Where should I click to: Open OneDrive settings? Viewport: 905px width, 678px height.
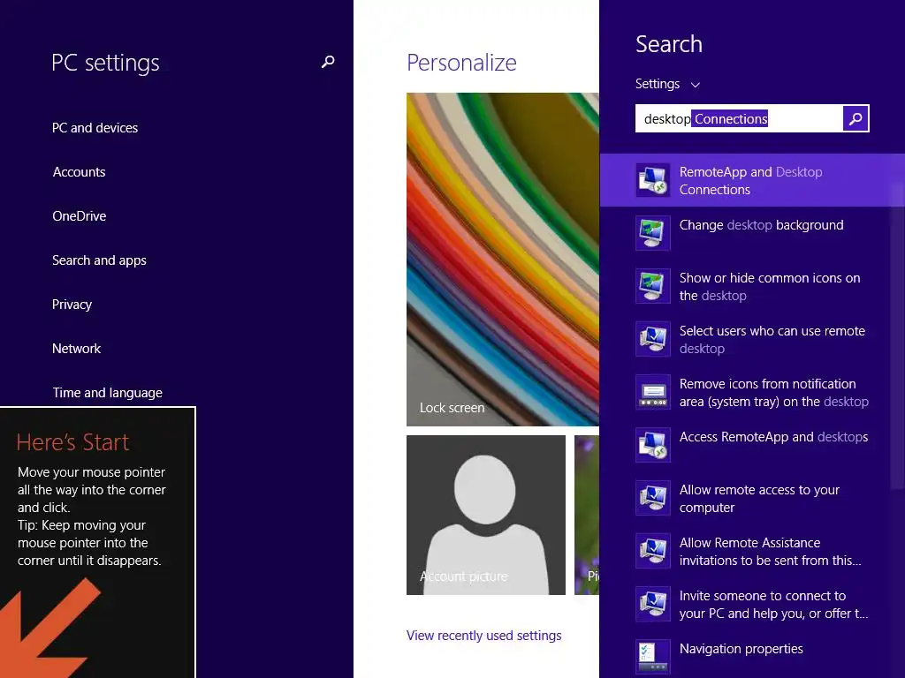79,216
